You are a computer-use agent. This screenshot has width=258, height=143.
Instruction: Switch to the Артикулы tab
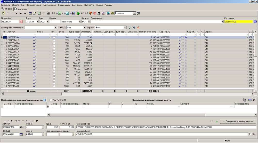point(21,9)
